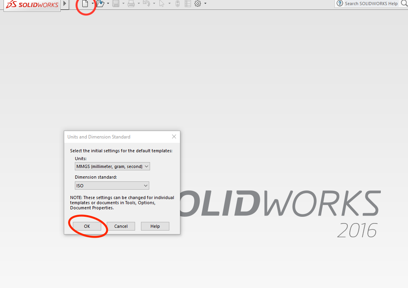The image size is (408, 288).
Task: Activate the Select arrow tool
Action: click(162, 4)
